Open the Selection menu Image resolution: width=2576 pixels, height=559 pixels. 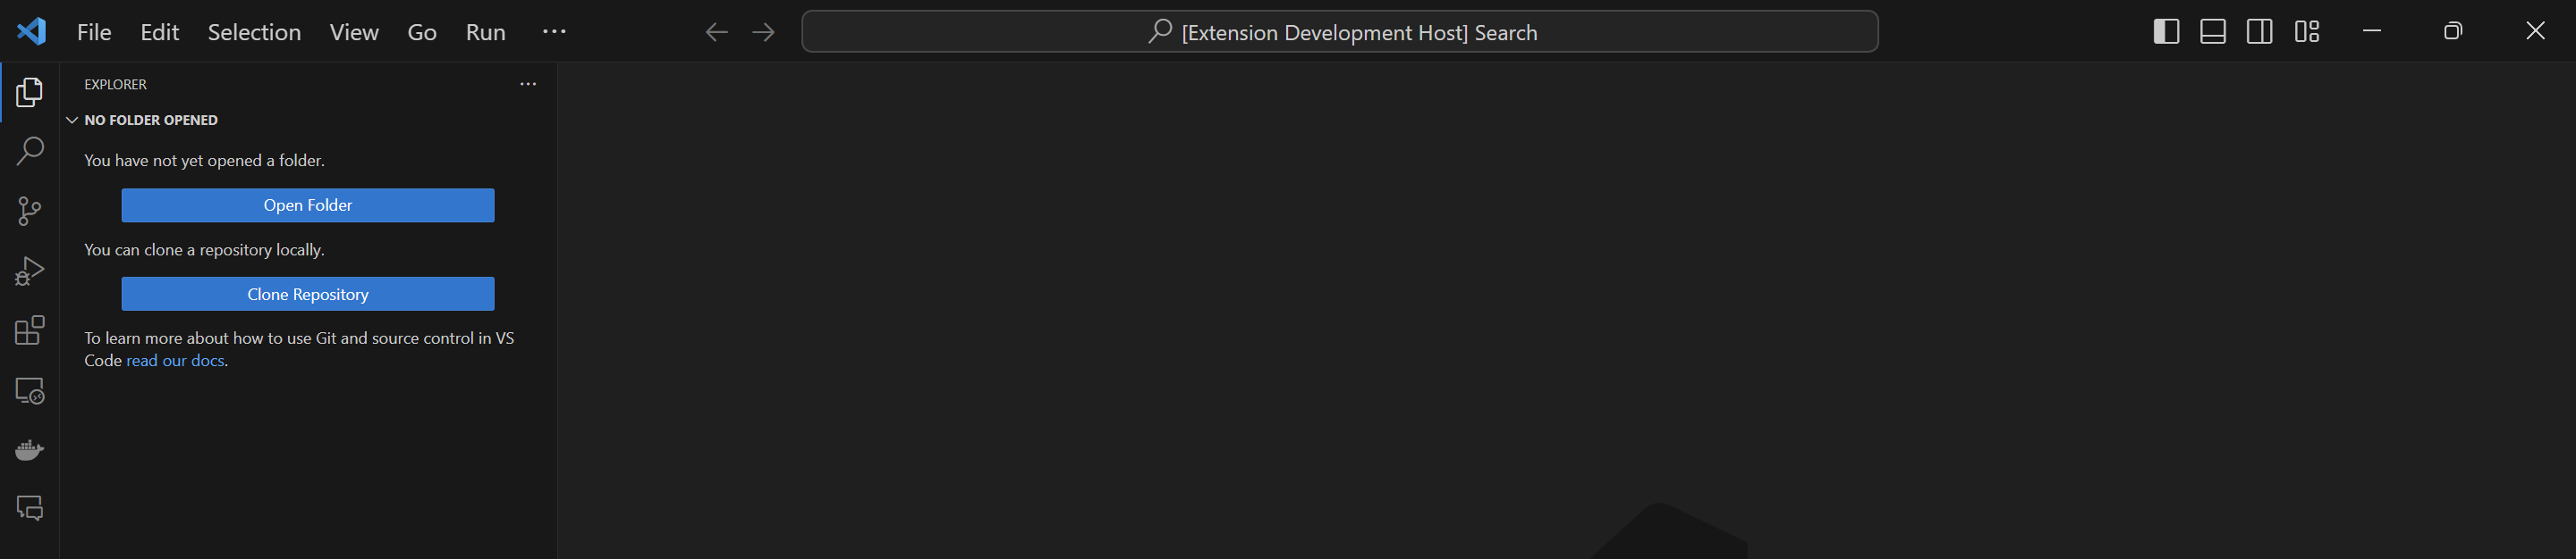click(x=254, y=32)
